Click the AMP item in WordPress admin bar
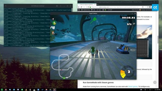The height and width of the screenshot is (91, 162). tap(110, 10)
